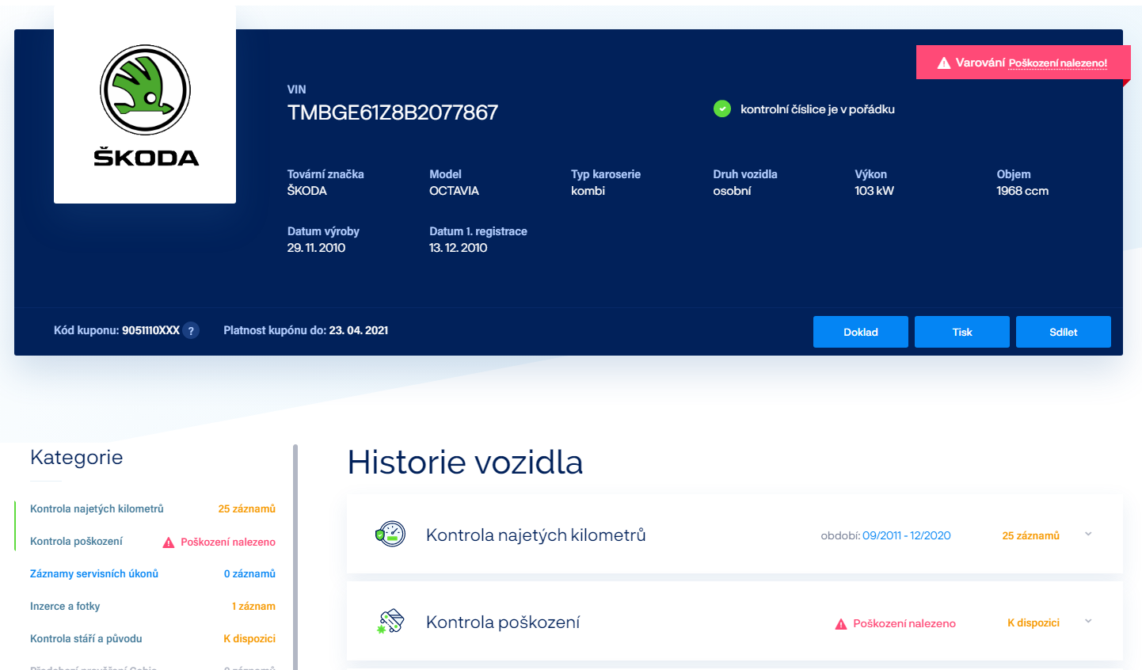Click the Objem value 1968 ccm

[1022, 191]
